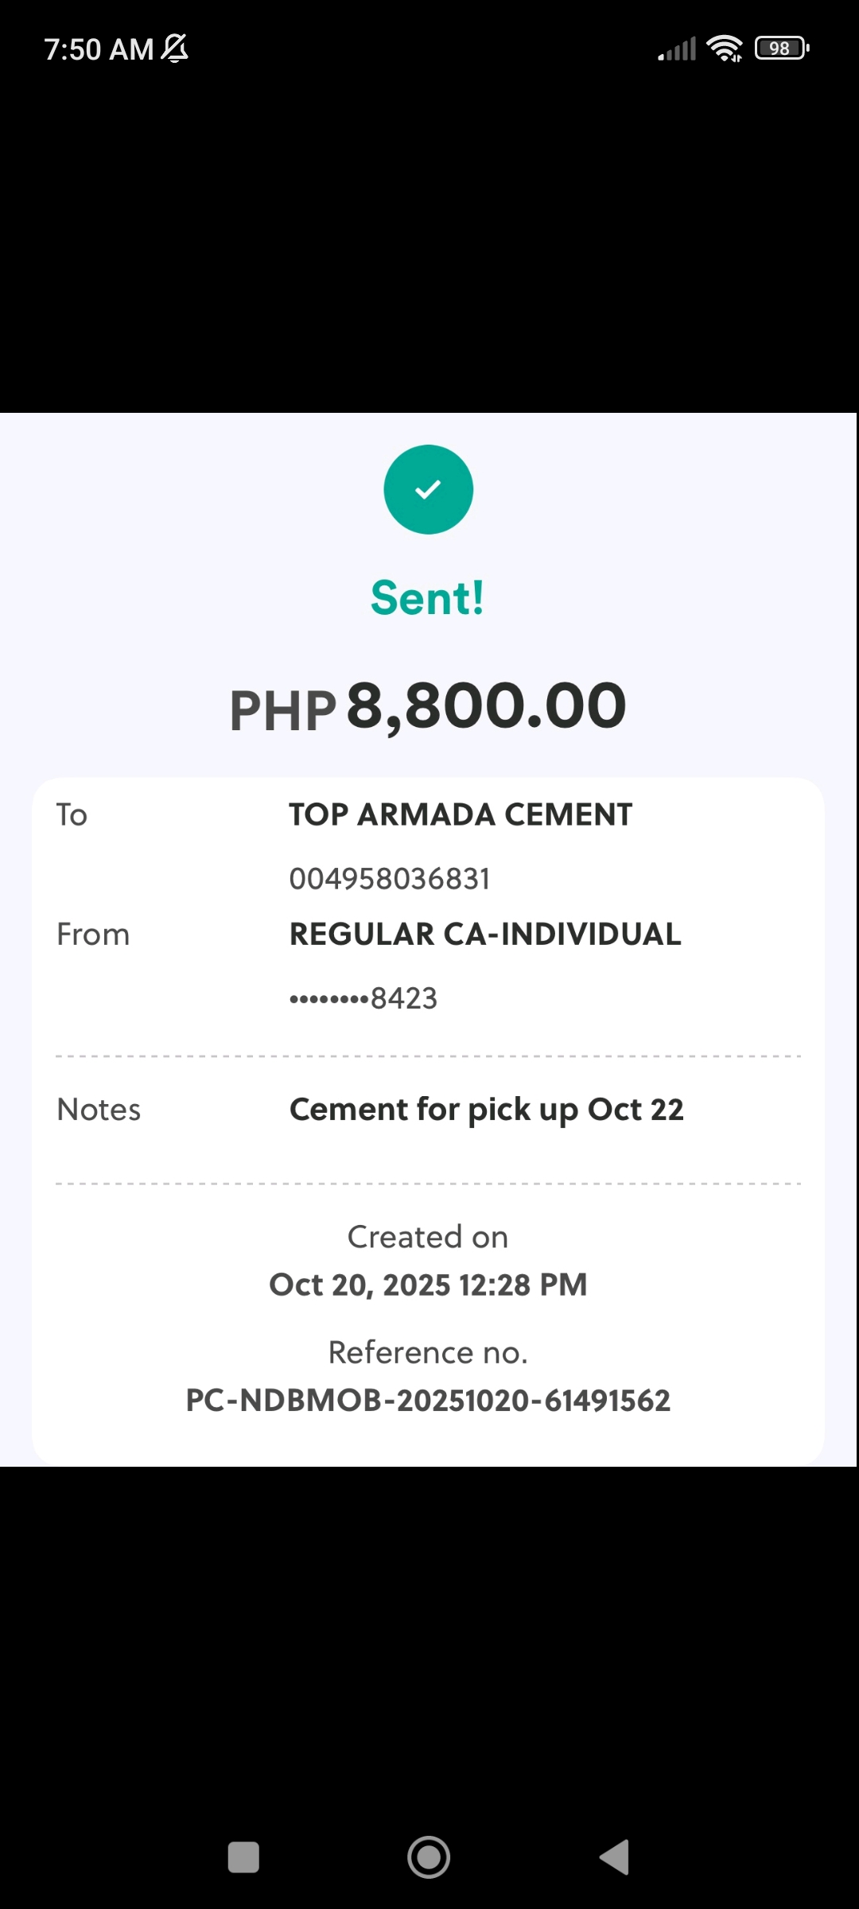
Task: Tap the Reference no. label
Action: [x=428, y=1352]
